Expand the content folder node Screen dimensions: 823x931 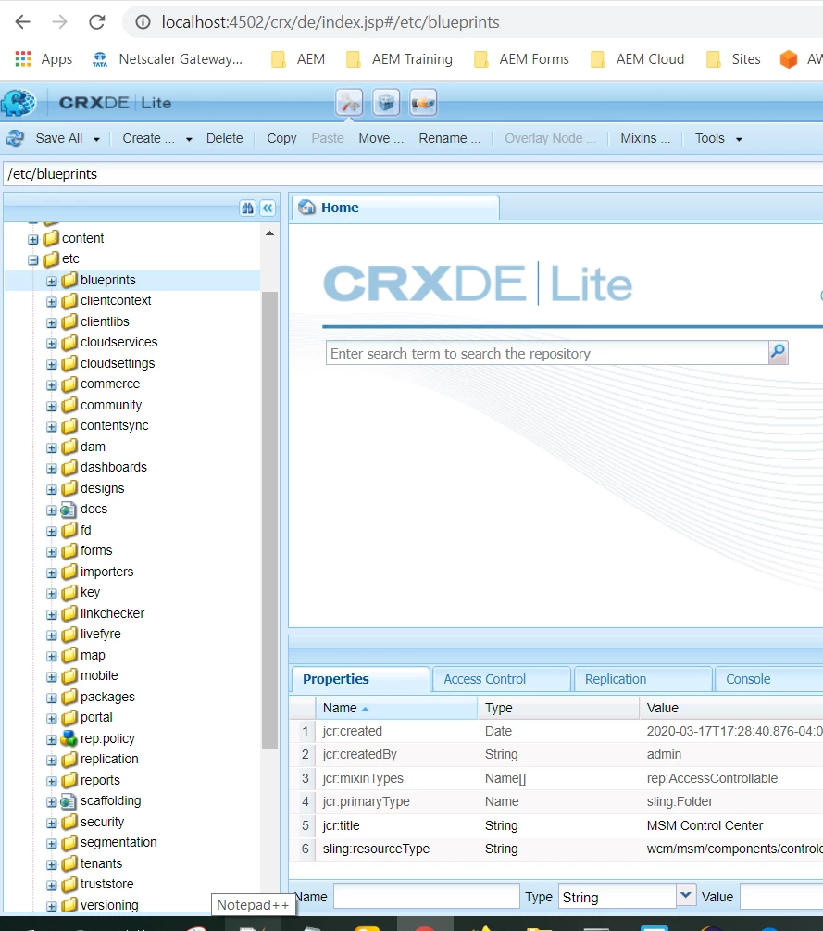[x=33, y=239]
